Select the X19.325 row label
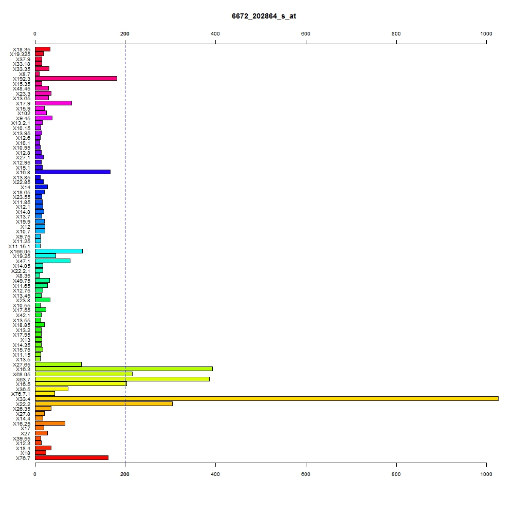The height and width of the screenshot is (514, 514). click(x=20, y=54)
